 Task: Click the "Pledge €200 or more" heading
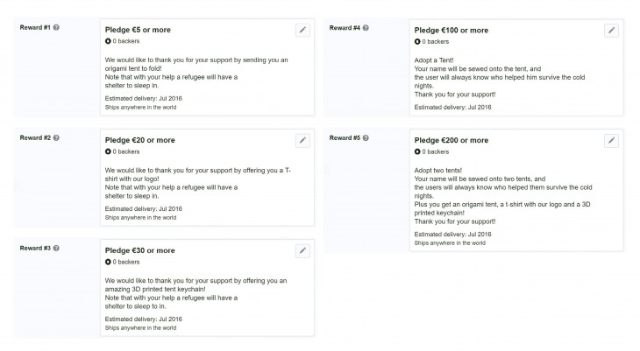click(x=451, y=140)
